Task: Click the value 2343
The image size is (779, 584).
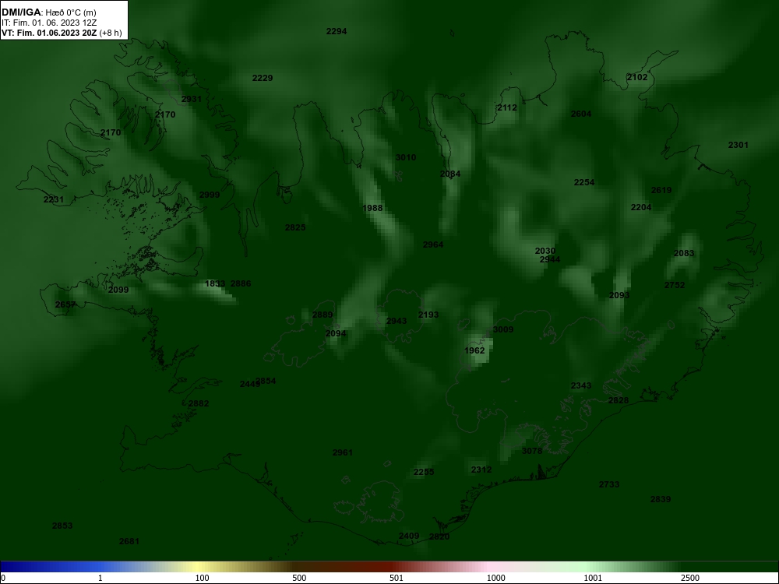Action: (581, 386)
